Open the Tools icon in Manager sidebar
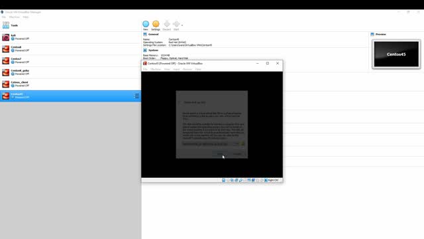 coord(6,25)
